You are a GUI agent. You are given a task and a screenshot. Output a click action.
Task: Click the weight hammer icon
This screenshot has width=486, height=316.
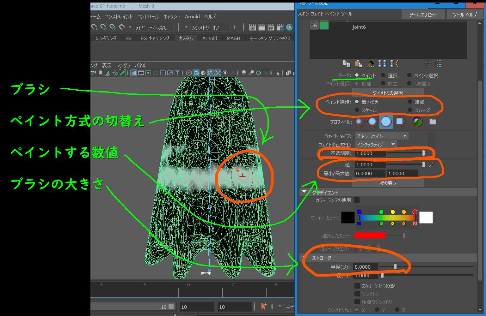tap(370, 64)
